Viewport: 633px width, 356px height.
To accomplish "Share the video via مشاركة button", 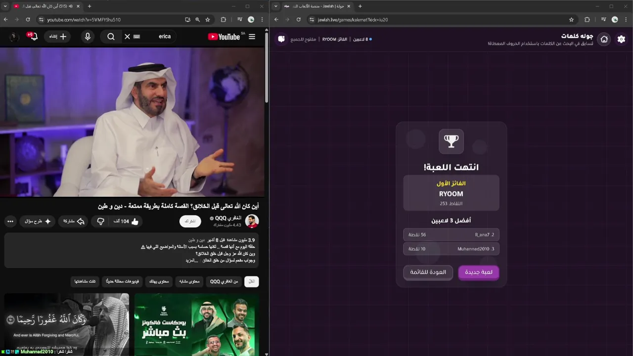I will (74, 222).
